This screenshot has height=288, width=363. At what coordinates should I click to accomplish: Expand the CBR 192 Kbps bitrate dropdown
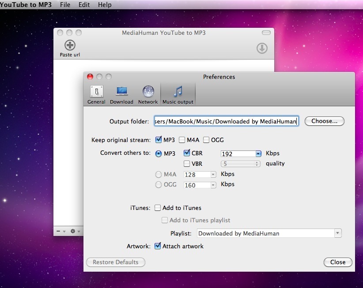[x=258, y=154]
